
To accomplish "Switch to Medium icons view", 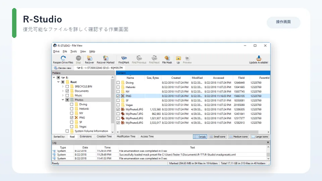I will coord(238,137).
